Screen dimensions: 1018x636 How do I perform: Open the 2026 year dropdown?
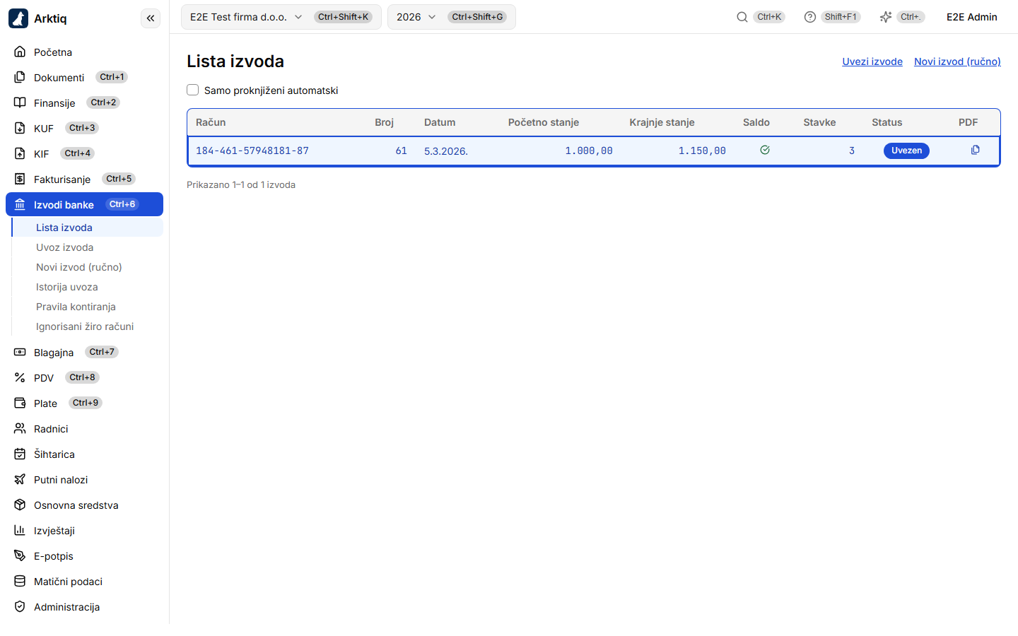click(452, 17)
